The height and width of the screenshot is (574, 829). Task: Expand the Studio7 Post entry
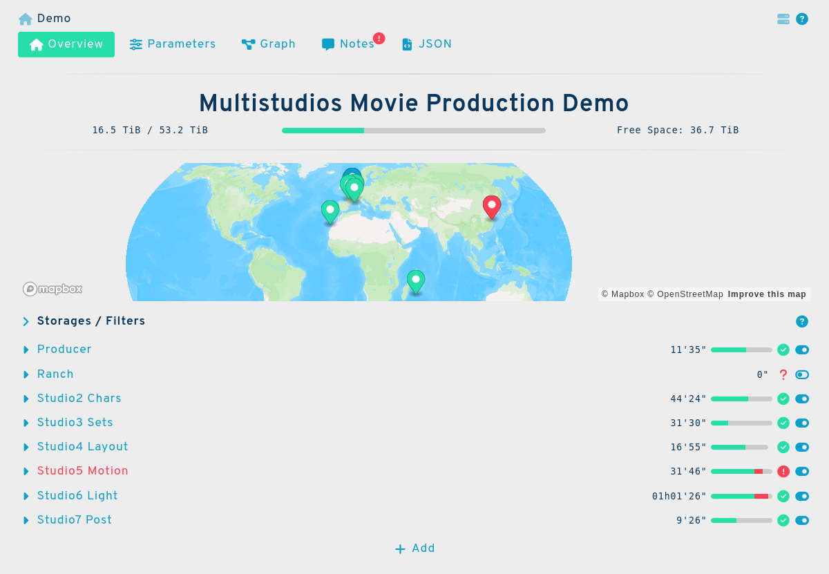tap(26, 519)
